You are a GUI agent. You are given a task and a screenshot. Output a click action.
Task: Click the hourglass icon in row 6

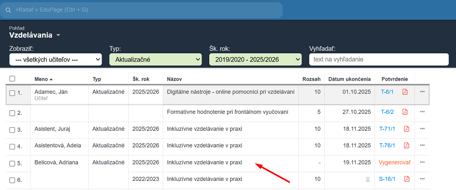pyautogui.click(x=368, y=180)
